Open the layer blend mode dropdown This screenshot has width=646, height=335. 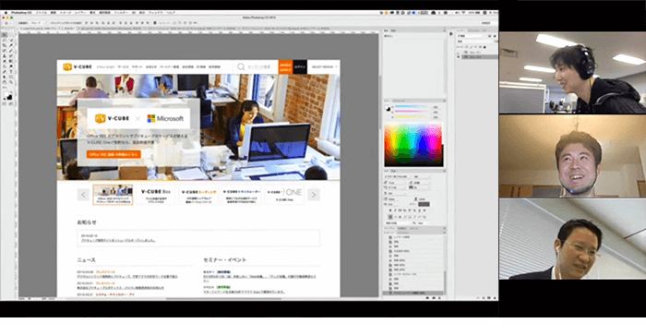pyautogui.click(x=475, y=42)
